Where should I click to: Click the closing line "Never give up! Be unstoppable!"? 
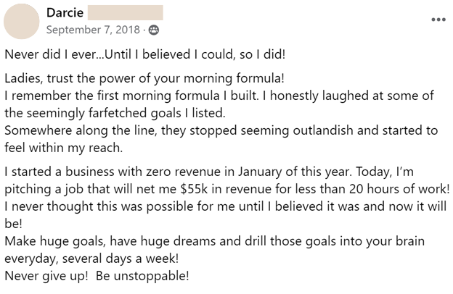pyautogui.click(x=97, y=276)
